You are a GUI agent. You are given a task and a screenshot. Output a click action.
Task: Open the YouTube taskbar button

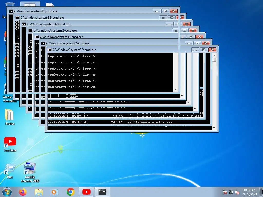pyautogui.click(x=86, y=192)
